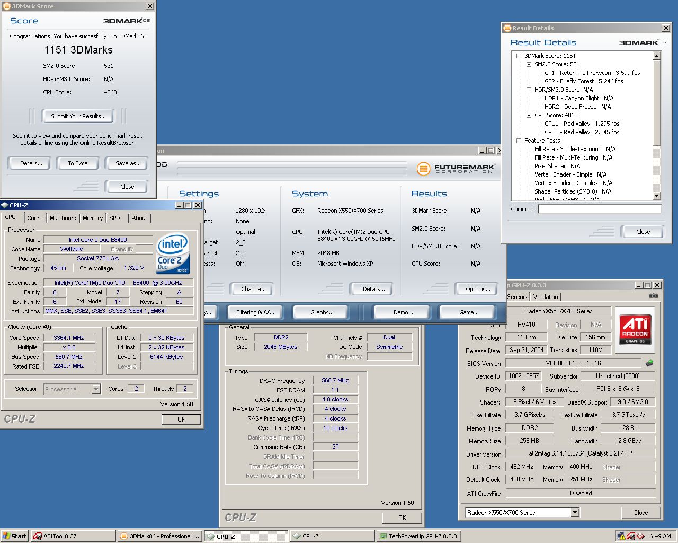Screen dimensions: 678x543
Task: Click Change button under 3DMark Settings
Action: coord(253,289)
